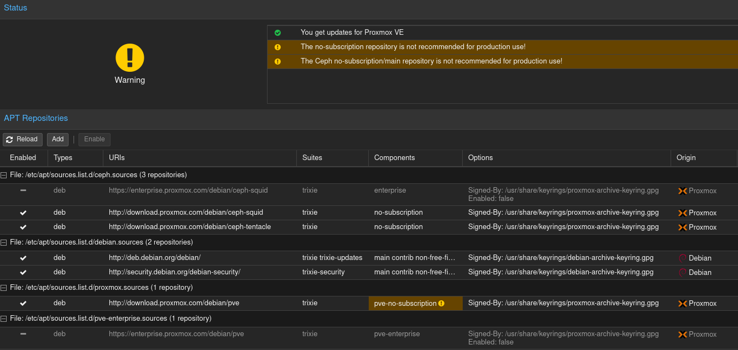Click the Add repository button
The image size is (738, 350).
(58, 139)
